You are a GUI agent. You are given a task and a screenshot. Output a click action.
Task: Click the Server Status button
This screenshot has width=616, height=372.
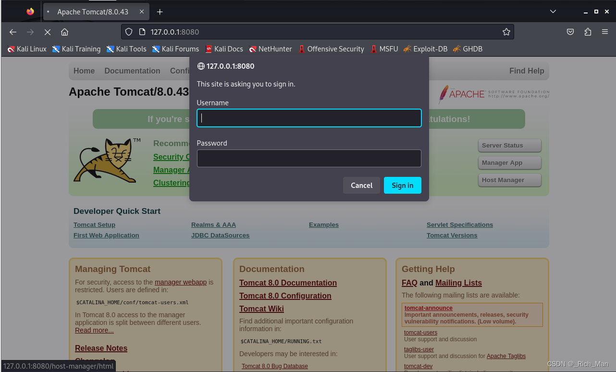[x=509, y=145]
